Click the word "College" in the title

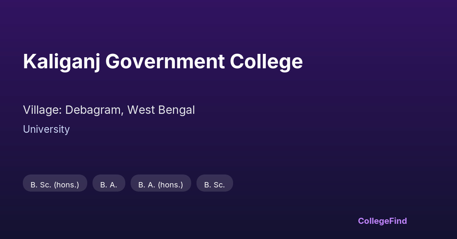pos(266,61)
